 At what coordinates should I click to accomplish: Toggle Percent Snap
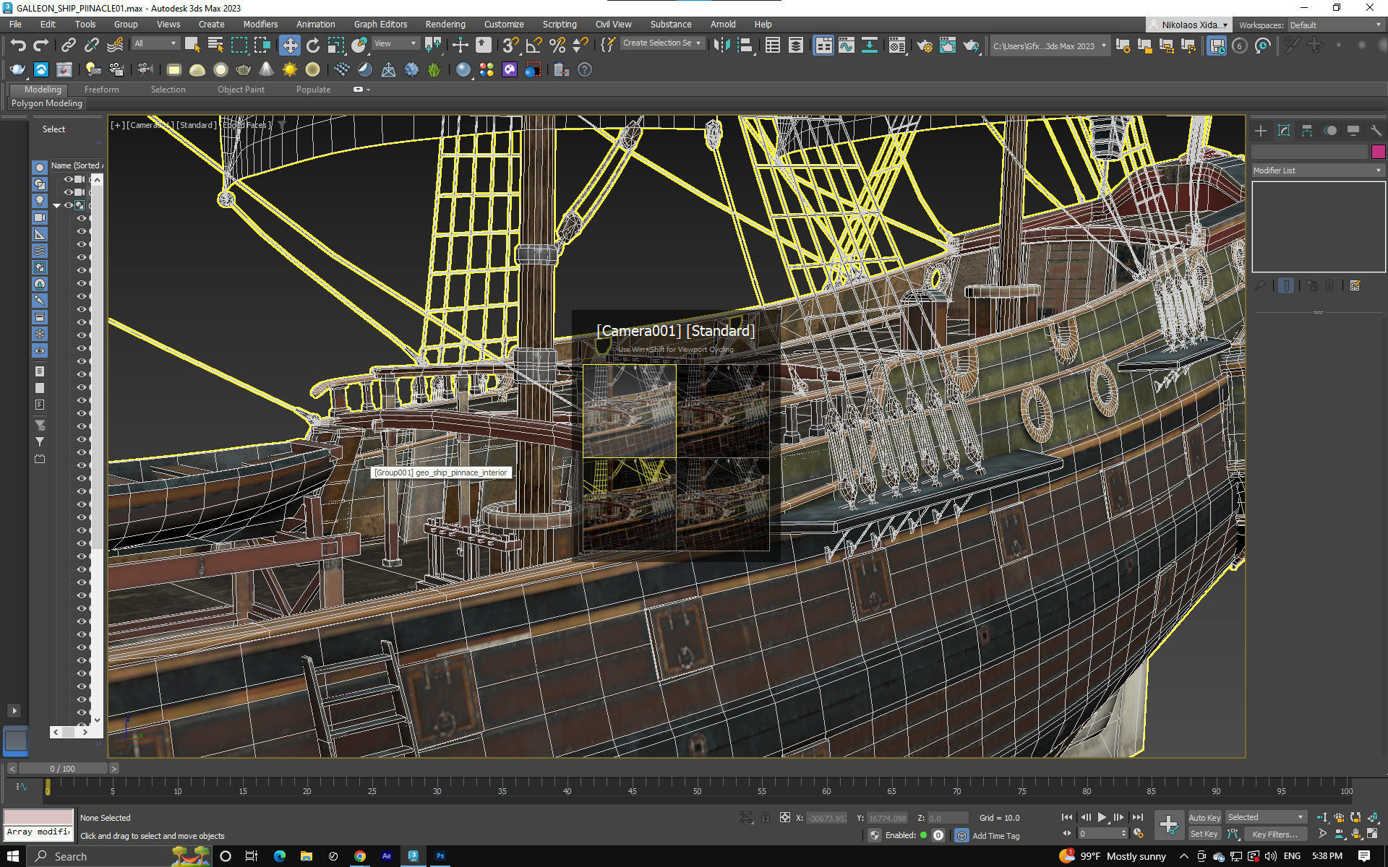point(557,46)
